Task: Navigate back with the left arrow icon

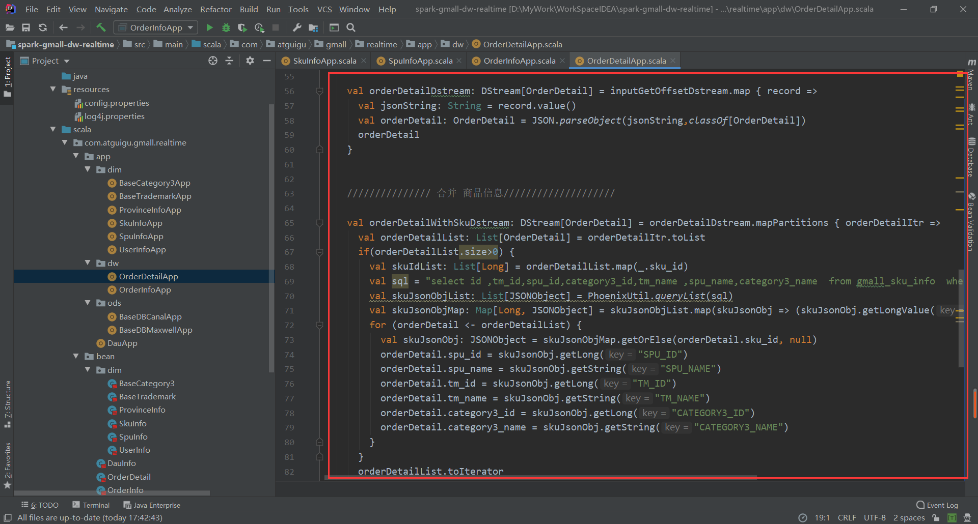Action: click(63, 27)
